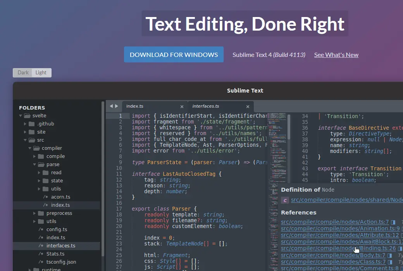Screen dimensions: 403x271
Task: Open config.ts in the sidebar
Action: click(57, 230)
